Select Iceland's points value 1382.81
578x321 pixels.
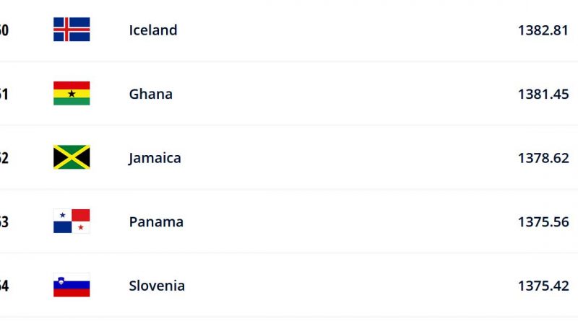(543, 30)
